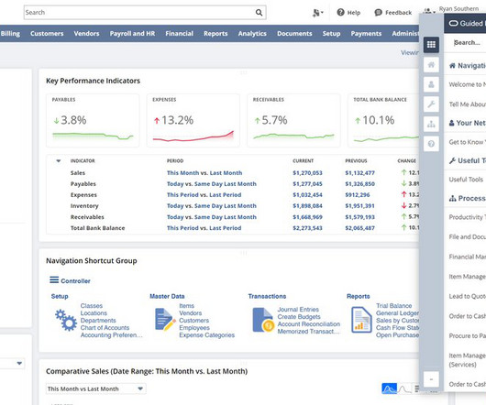The height and width of the screenshot is (405, 486).
Task: Select the wrench tools sidebar icon
Action: [431, 104]
